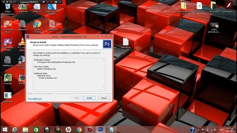This screenshot has height=133, width=237.
Task: Select the Activation Key.txt file
Action: pos(126,45)
